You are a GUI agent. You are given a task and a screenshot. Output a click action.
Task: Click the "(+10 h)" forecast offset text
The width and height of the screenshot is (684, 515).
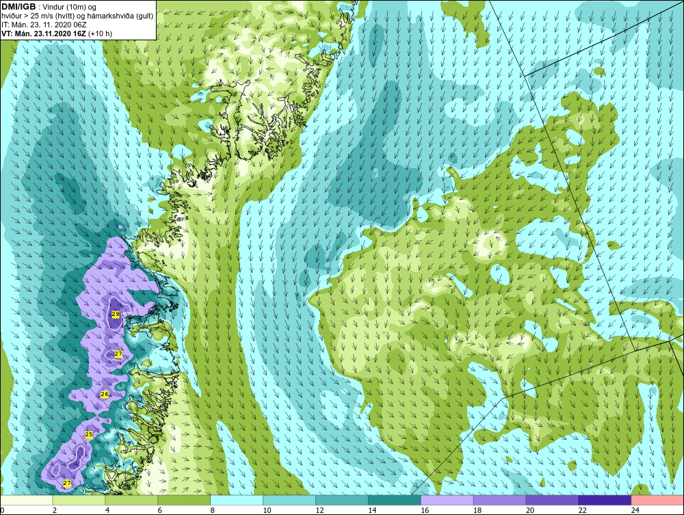coord(101,34)
